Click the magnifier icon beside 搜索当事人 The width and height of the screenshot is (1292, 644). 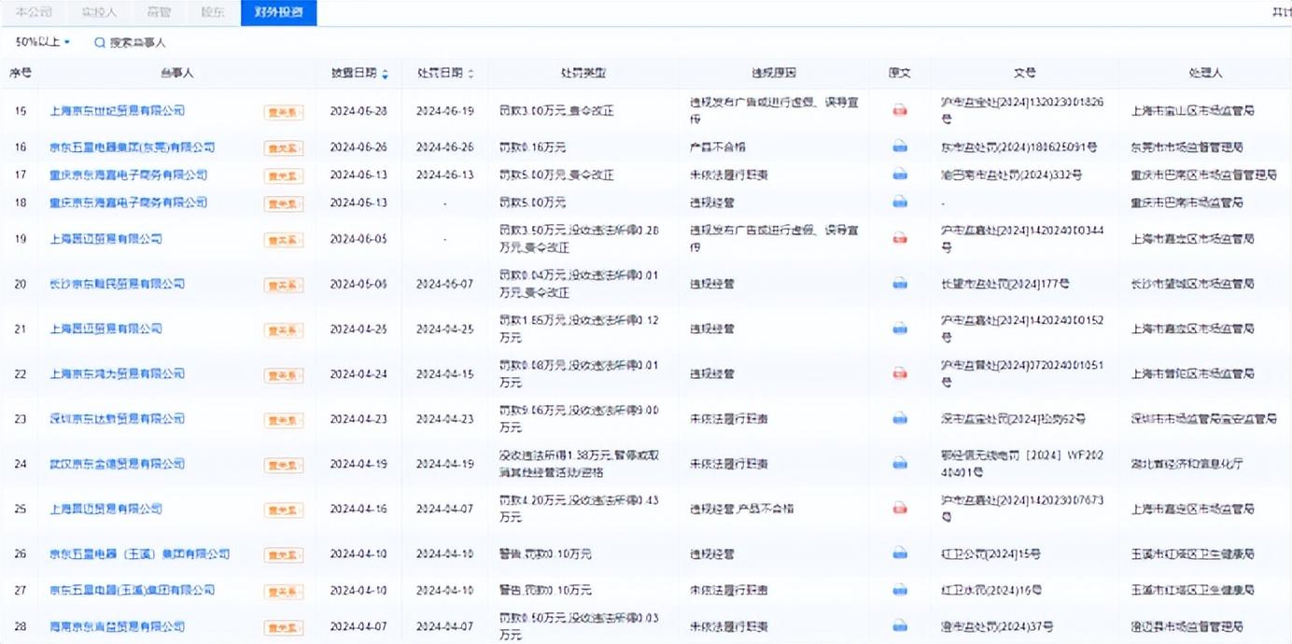click(x=100, y=43)
